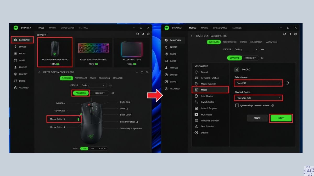Viewport: 314px width, 176px height.
Task: Open info icon atop left window
Action: [148, 34]
